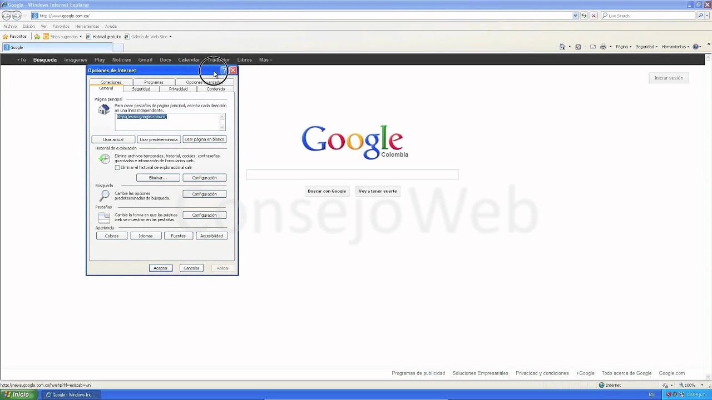Open the Herramientas dropdown

tap(674, 47)
